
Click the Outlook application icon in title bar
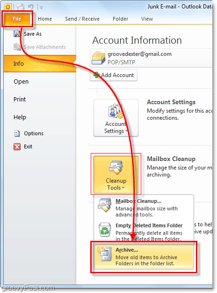(x=8, y=7)
